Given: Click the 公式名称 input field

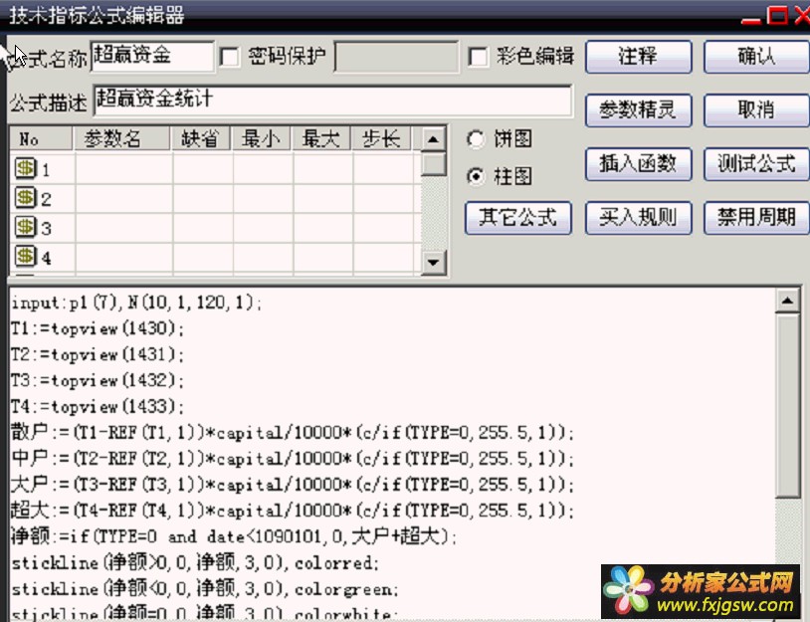Looking at the screenshot, I should click(x=152, y=57).
